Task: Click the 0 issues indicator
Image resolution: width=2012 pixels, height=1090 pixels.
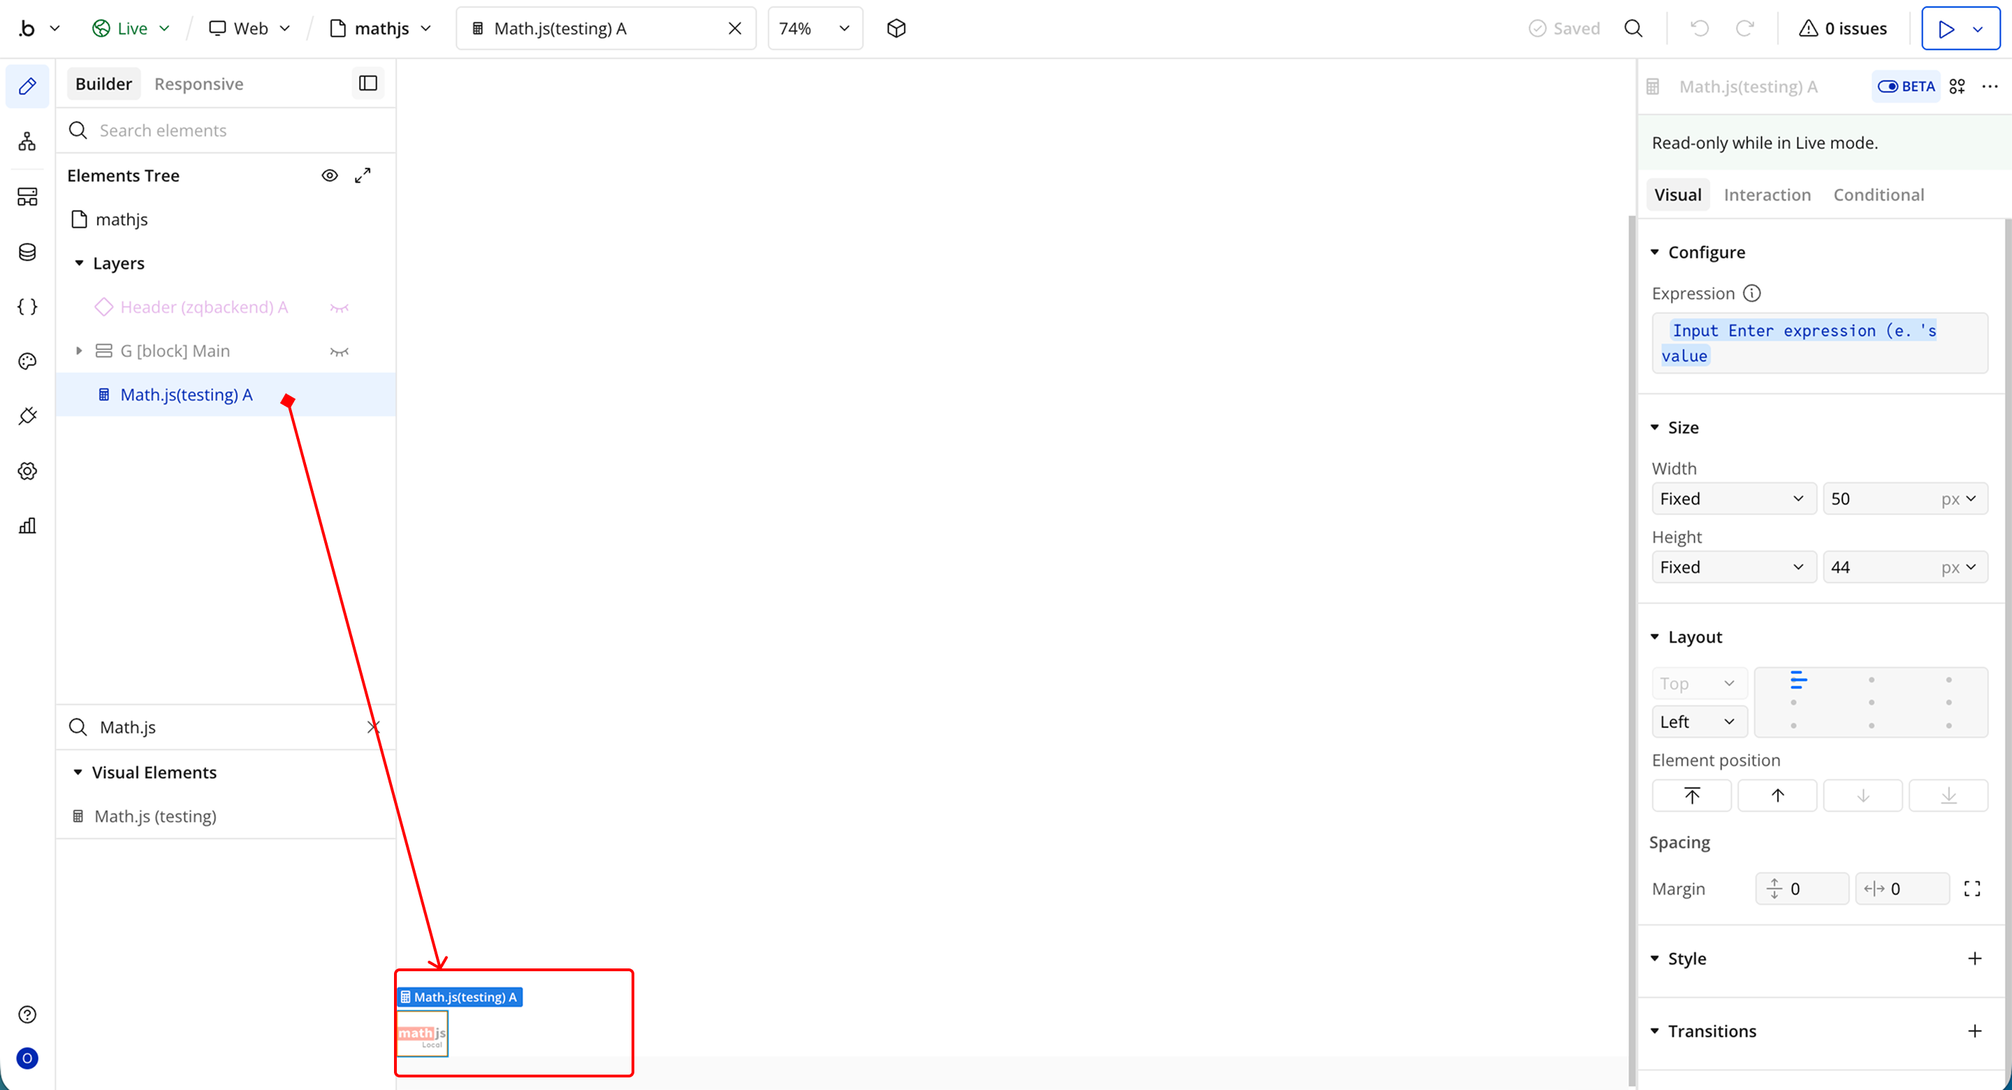Action: tap(1842, 28)
